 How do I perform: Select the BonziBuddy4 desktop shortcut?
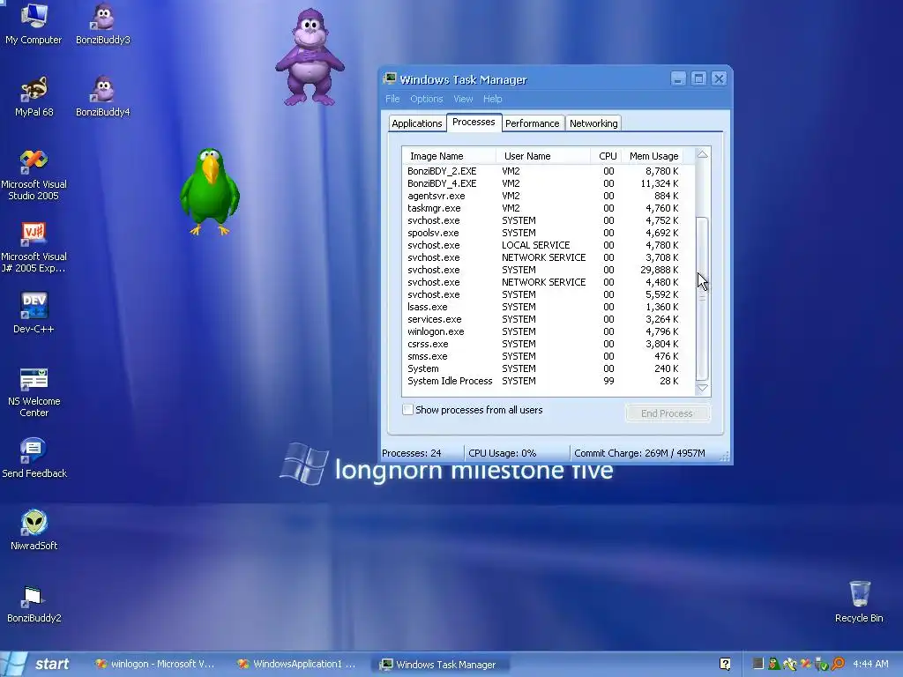tap(103, 96)
